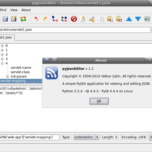This screenshot has width=152, height=152.
Task: Undo with the red arrow icon
Action: 36,19
